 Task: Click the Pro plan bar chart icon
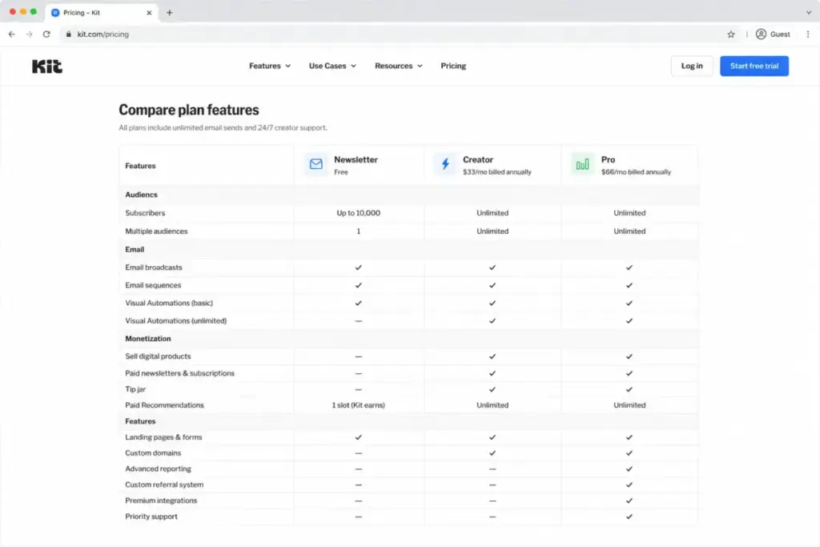point(583,164)
